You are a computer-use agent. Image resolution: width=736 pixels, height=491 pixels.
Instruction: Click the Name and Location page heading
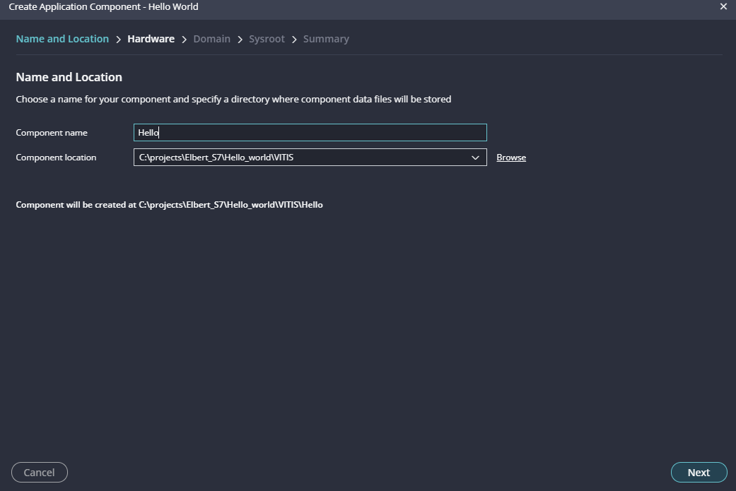[69, 77]
